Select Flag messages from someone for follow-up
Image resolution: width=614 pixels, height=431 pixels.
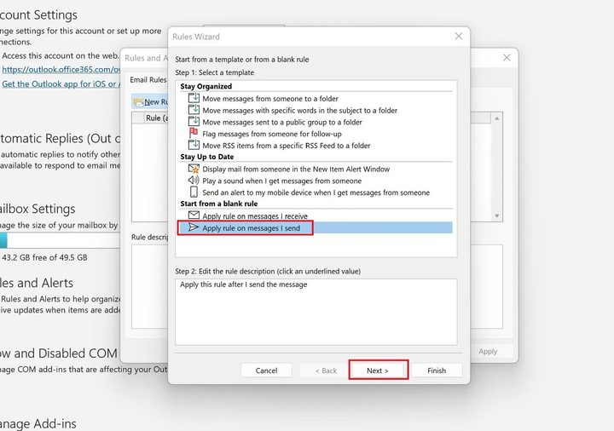point(274,134)
